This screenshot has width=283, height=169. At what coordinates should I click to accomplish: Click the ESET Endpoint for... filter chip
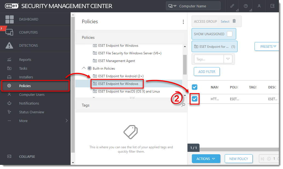(x=214, y=46)
